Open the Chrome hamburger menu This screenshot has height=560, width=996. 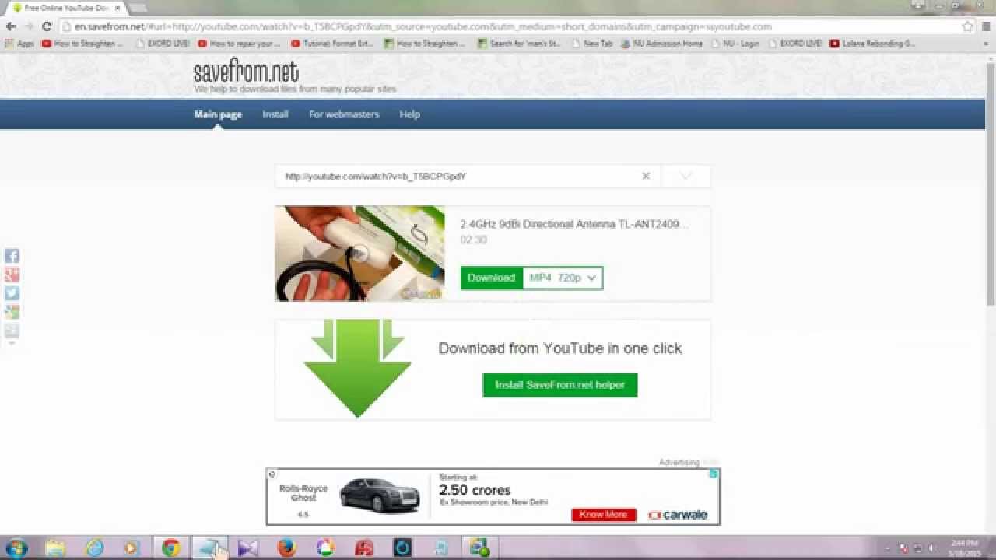coord(984,26)
